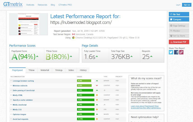Switch to the Timings tab
The width and height of the screenshot is (193, 122).
(59, 70)
